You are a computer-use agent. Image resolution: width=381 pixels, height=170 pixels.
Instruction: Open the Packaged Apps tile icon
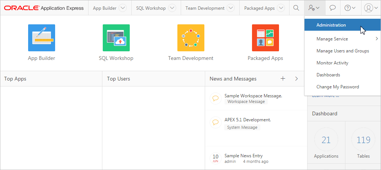click(265, 38)
